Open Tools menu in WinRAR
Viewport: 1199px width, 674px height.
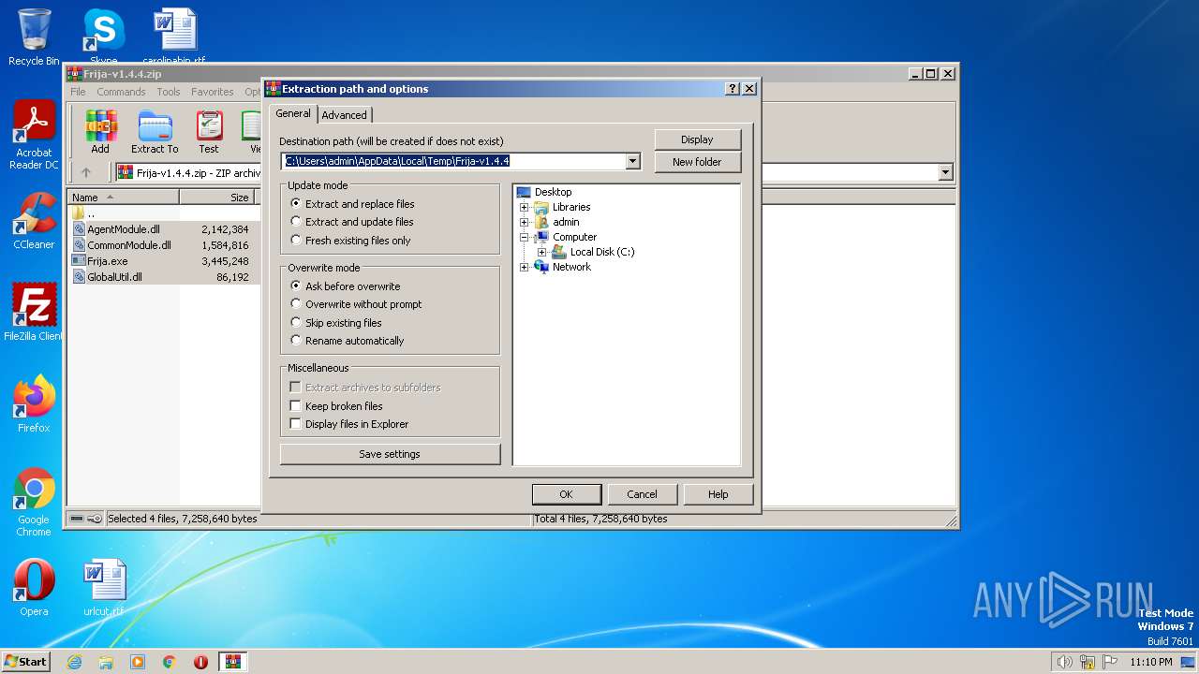(169, 92)
